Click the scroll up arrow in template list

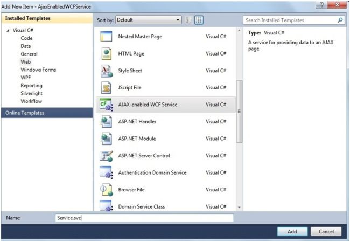239,30
